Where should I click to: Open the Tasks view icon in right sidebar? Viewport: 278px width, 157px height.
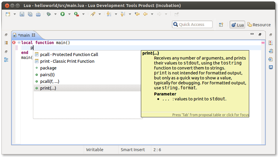[271, 51]
